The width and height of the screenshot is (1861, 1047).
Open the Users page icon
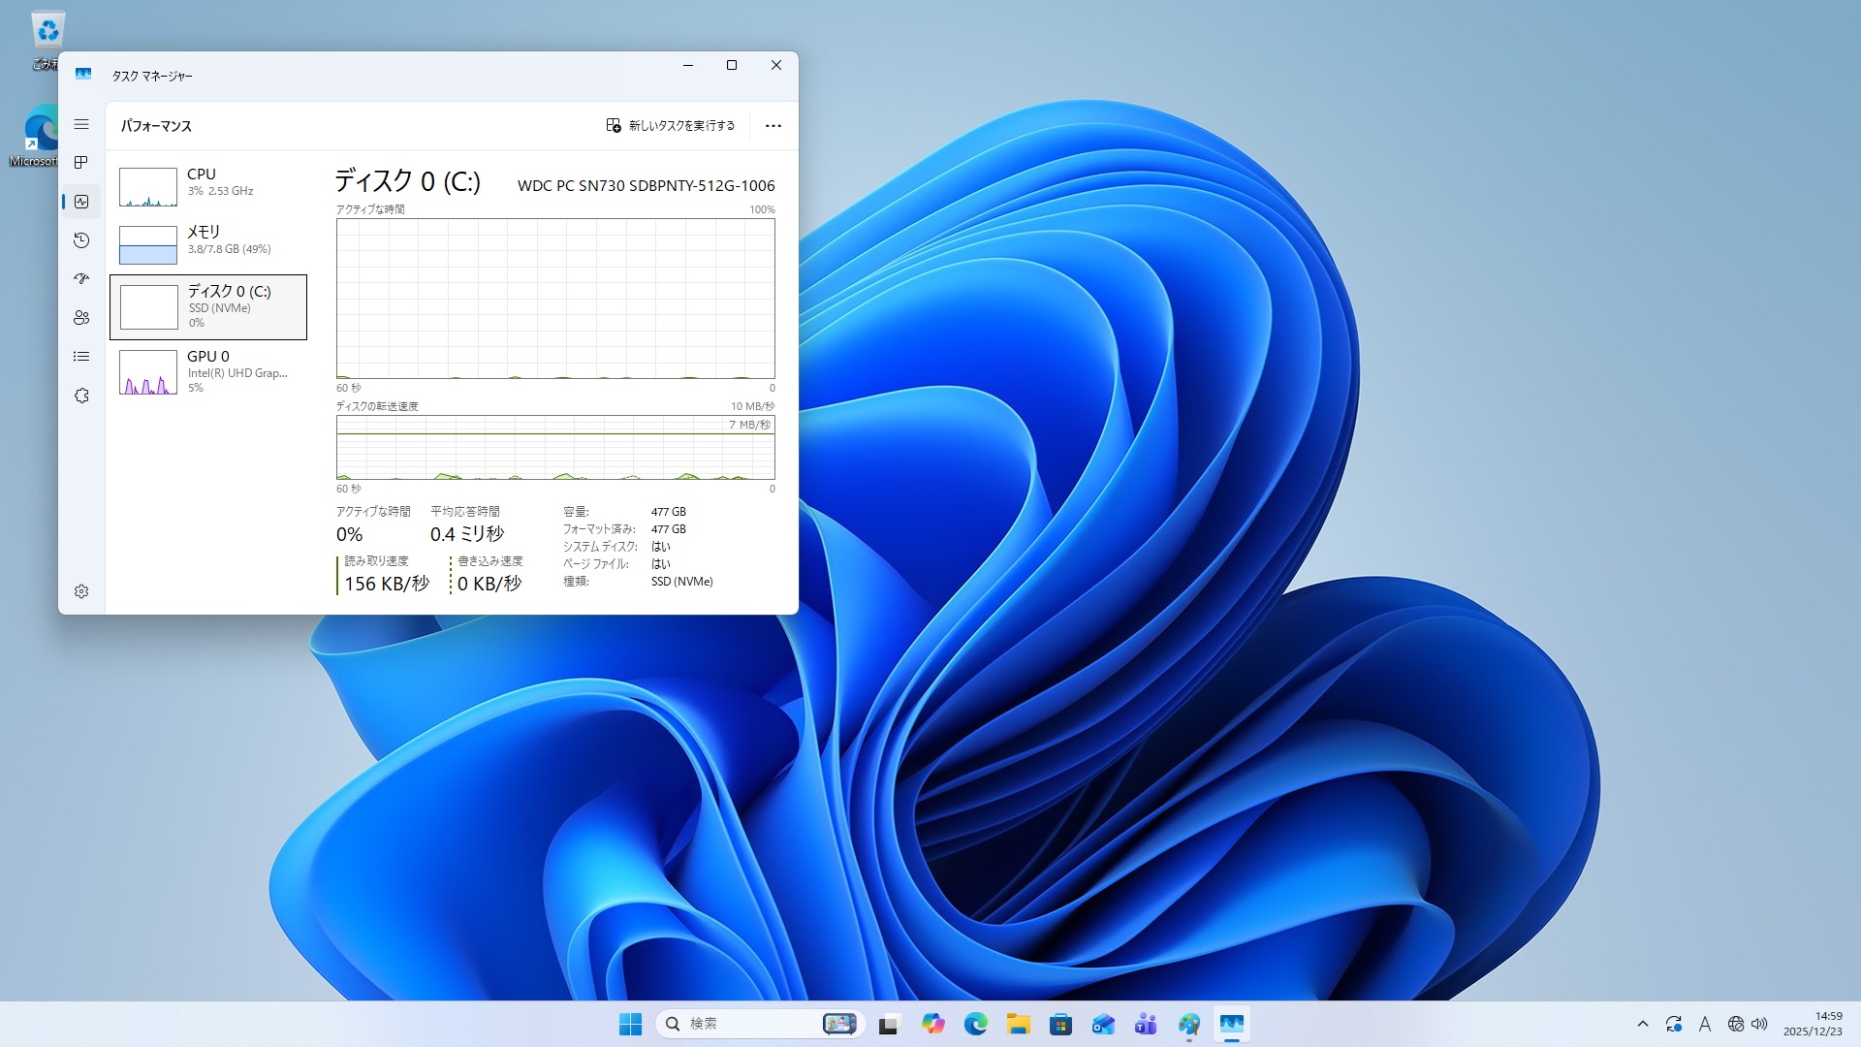pyautogui.click(x=81, y=318)
